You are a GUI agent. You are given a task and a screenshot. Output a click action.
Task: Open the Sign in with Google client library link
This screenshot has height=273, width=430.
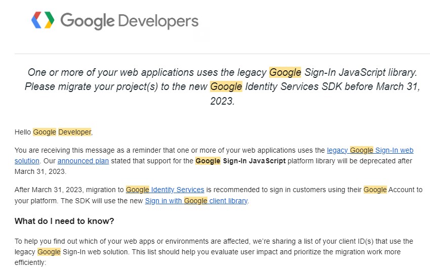196,201
